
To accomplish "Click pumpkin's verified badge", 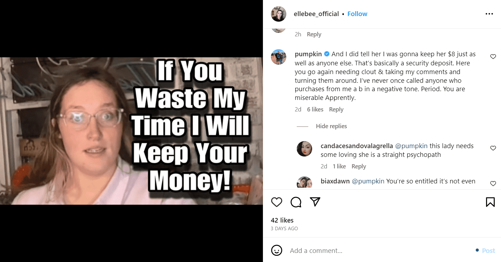I will click(326, 54).
